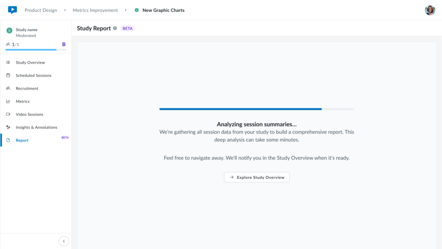442x249 pixels.
Task: Click the participant progress bar in sidebar
Action: (x=36, y=50)
